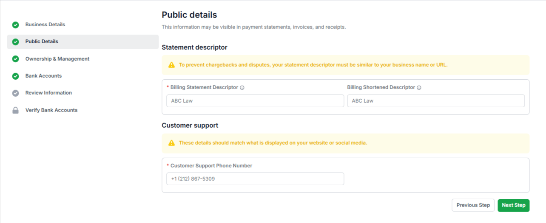Click the Next Step button
Image resolution: width=546 pixels, height=223 pixels.
(514, 205)
